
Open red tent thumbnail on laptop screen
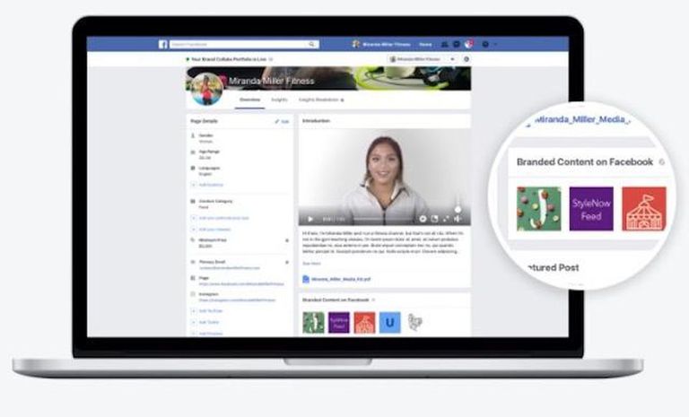[364, 323]
